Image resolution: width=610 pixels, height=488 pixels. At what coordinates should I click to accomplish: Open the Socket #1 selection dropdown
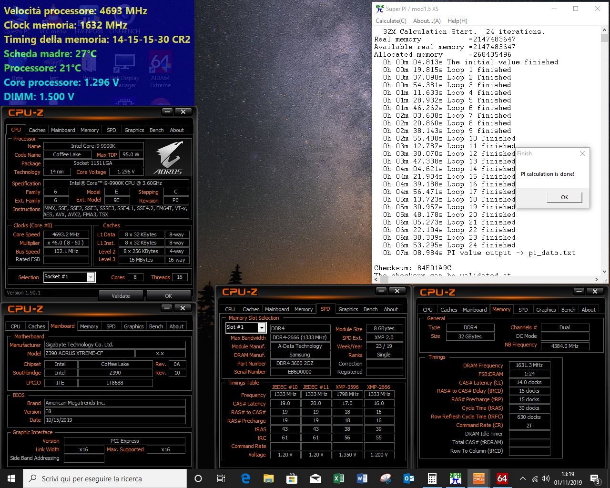91,277
